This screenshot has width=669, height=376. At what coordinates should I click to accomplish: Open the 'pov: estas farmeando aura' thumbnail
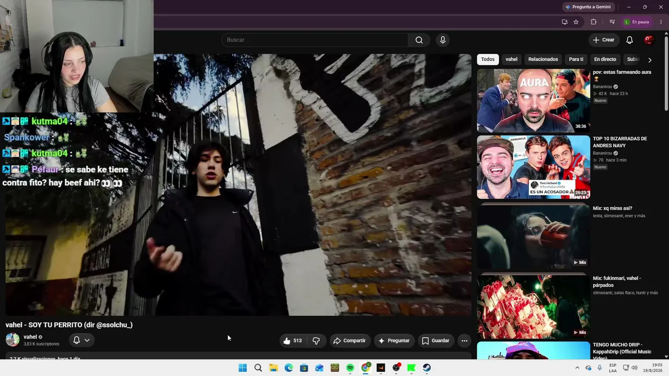tap(533, 100)
